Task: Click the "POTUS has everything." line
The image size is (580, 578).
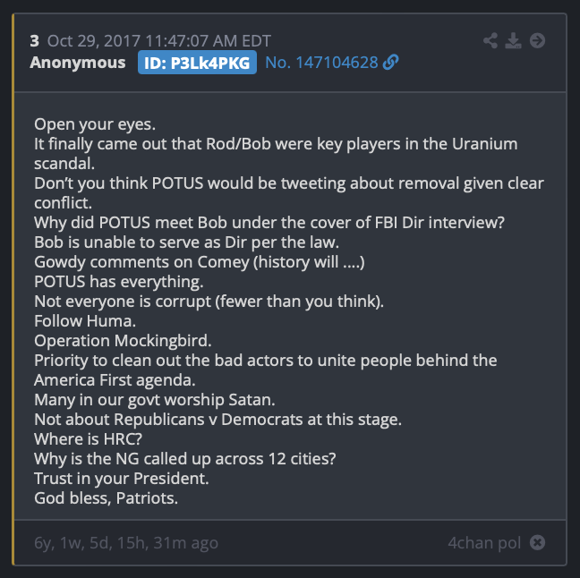Action: click(x=119, y=282)
